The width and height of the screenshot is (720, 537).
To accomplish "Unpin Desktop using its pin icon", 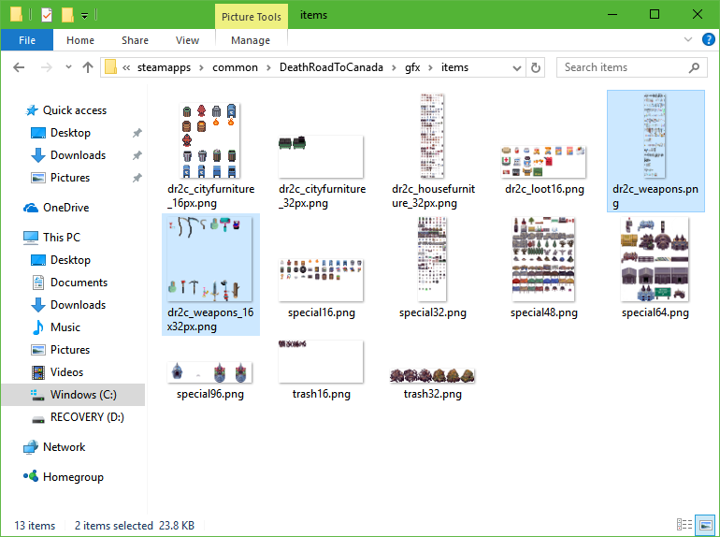I will click(137, 133).
